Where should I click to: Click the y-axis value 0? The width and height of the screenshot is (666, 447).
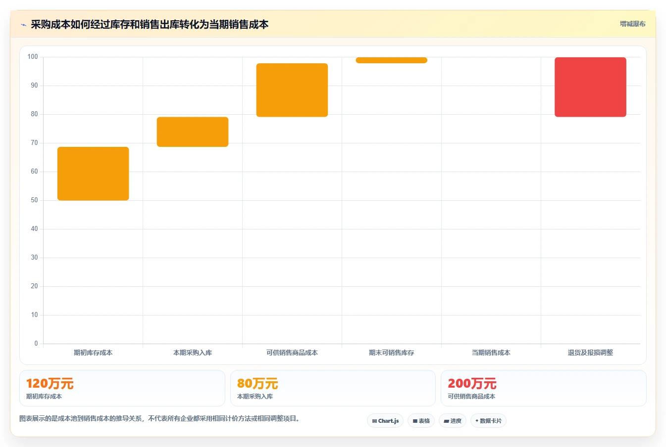[x=36, y=344]
